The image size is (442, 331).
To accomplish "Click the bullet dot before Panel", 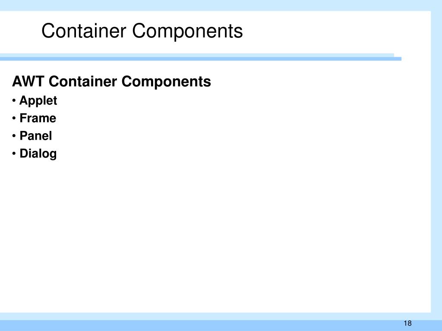I will [14, 136].
